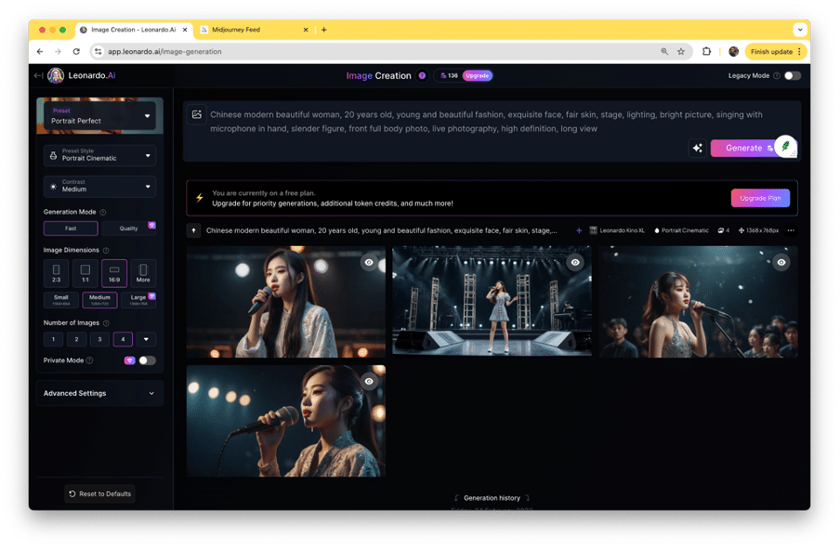Click the Generate button
This screenshot has width=840, height=549.
743,148
